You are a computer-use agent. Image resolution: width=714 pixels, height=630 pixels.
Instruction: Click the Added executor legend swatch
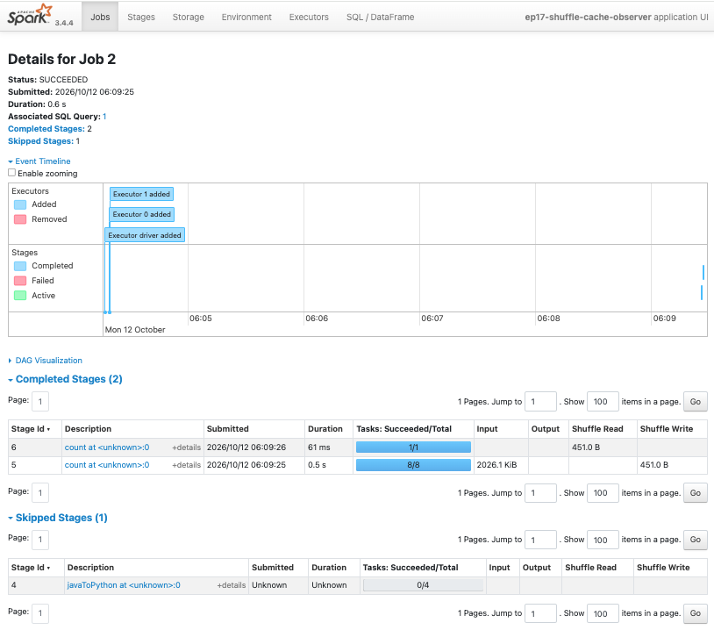(20, 204)
